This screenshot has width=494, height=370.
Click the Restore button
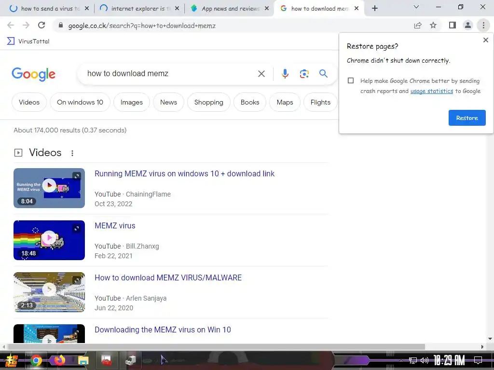(467, 118)
